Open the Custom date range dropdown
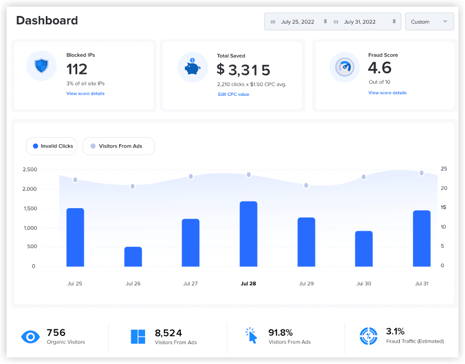Viewport: 465px width, 364px height. click(429, 22)
